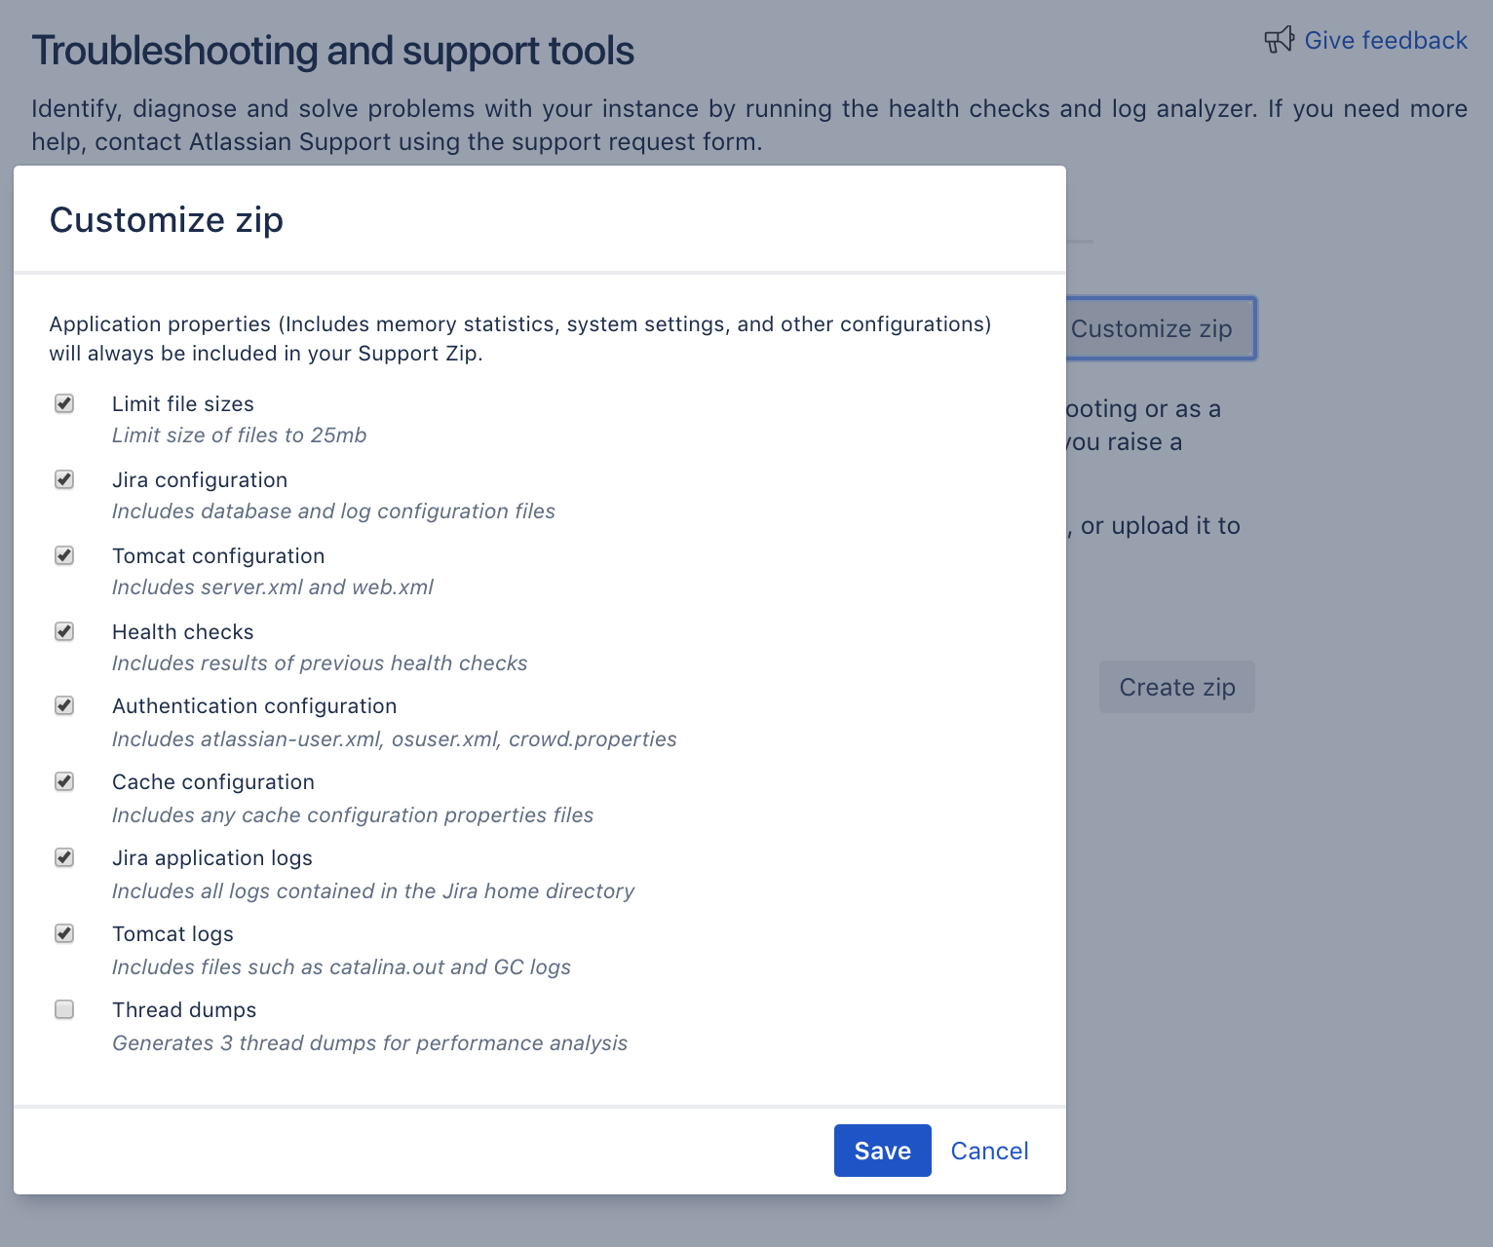Uncheck Jira application logs
Screen dimensions: 1493x1247
63,857
